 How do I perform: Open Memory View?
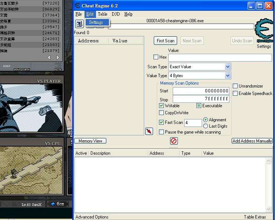pyautogui.click(x=90, y=141)
